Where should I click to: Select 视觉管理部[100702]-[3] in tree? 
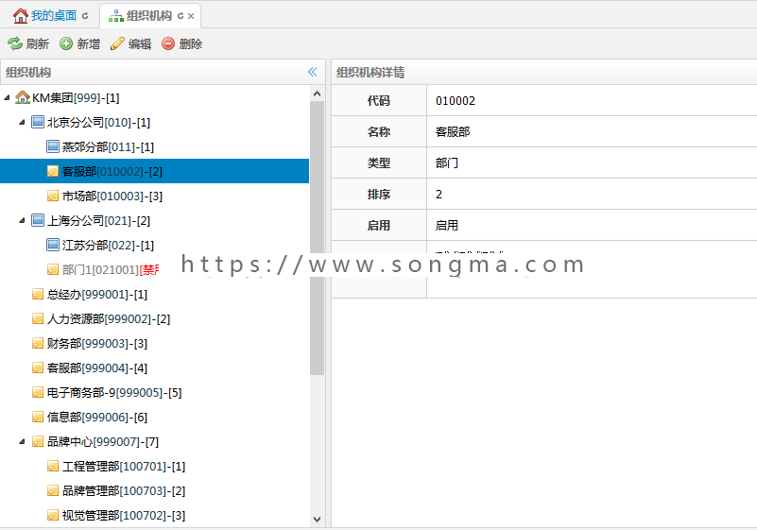tap(124, 516)
